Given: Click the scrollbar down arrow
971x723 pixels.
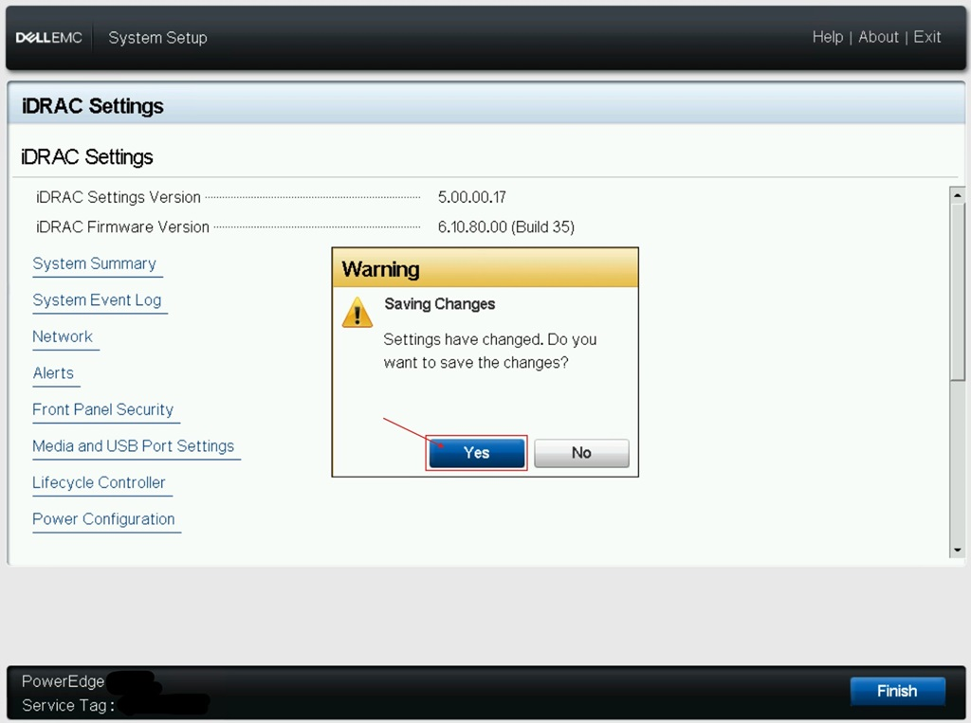Looking at the screenshot, I should (x=958, y=550).
